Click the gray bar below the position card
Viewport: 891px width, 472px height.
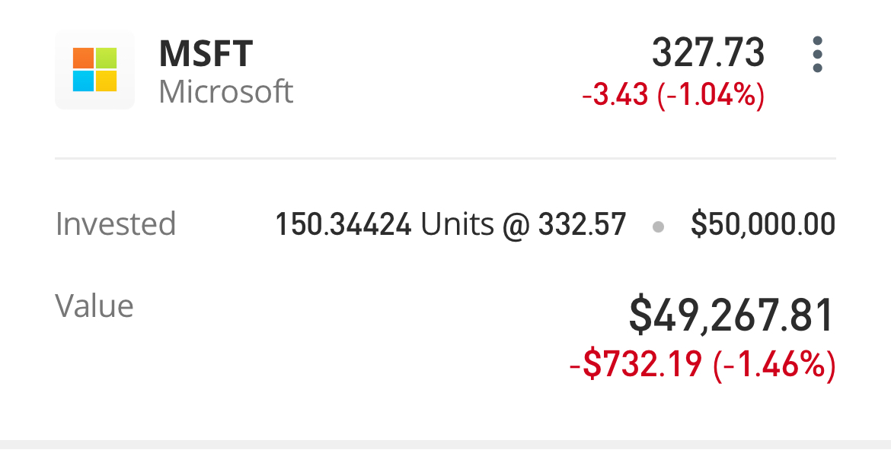tap(445, 444)
